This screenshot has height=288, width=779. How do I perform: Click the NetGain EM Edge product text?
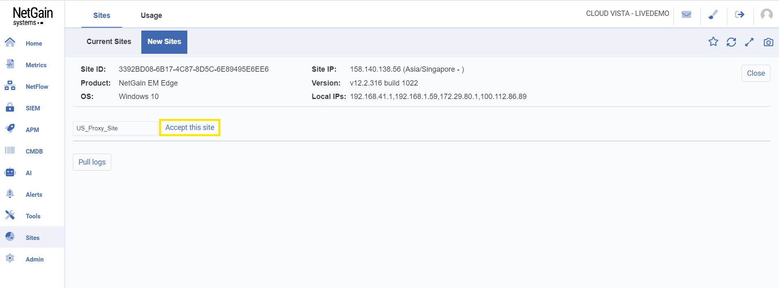[x=148, y=83]
